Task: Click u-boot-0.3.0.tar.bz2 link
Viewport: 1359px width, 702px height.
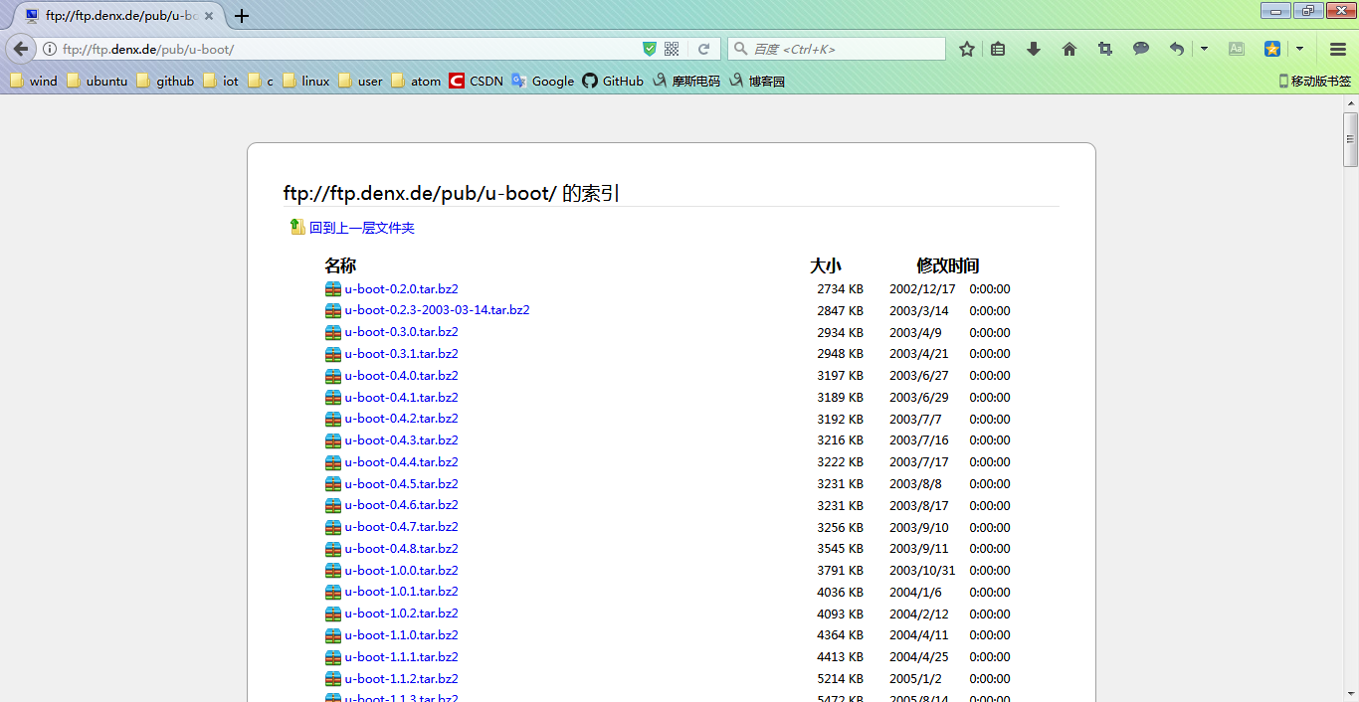Action: pos(402,332)
